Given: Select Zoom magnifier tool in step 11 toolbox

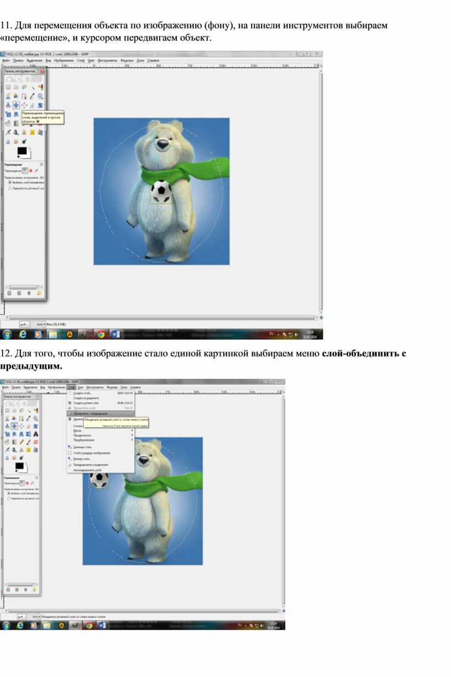Looking at the screenshot, I should pyautogui.click(x=40, y=96).
